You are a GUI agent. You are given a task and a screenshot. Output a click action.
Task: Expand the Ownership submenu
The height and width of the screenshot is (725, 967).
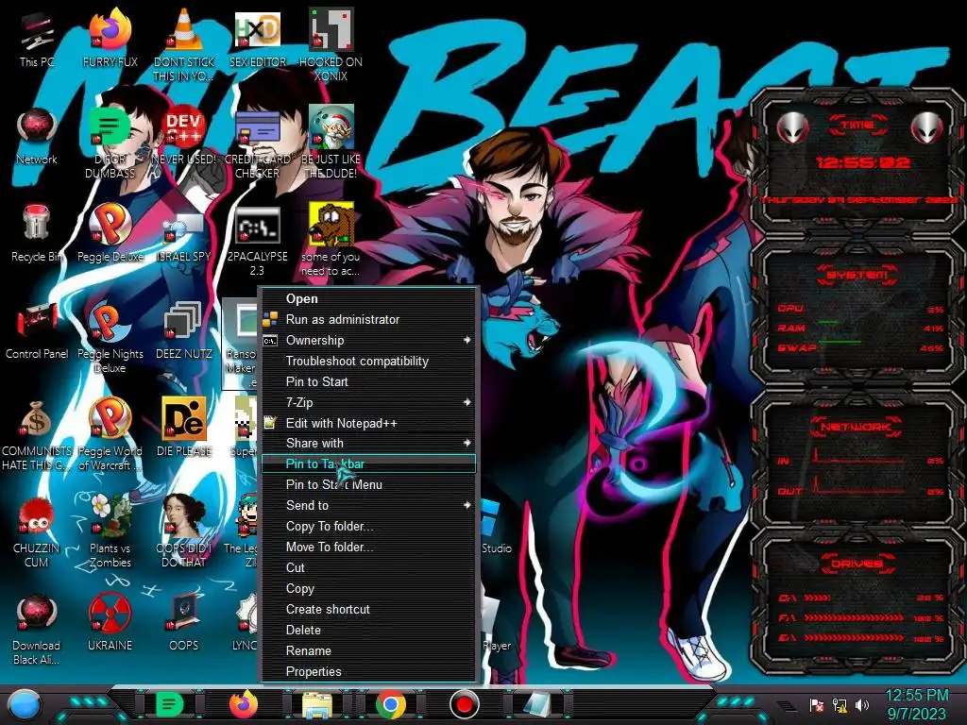pyautogui.click(x=369, y=340)
